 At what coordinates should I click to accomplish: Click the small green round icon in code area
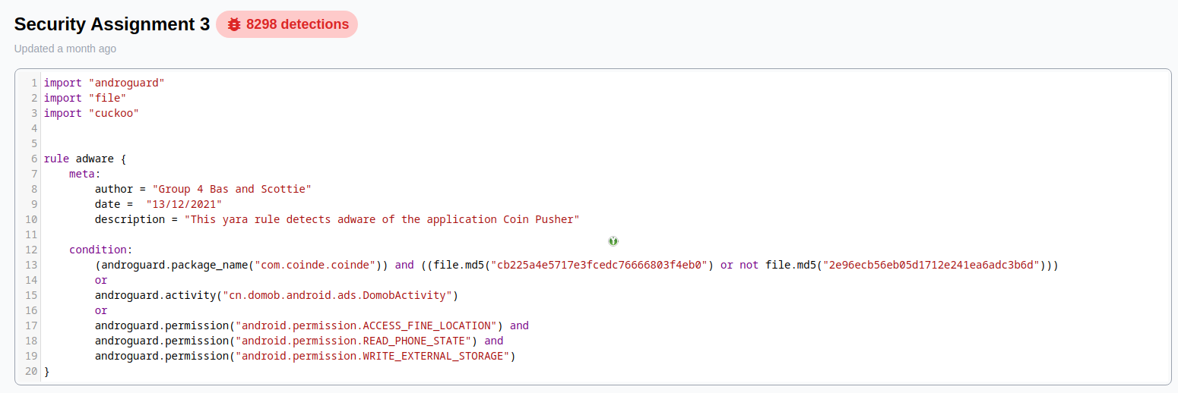[613, 241]
